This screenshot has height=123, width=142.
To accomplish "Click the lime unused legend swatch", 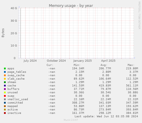I will pyautogui.click(x=5, y=92).
